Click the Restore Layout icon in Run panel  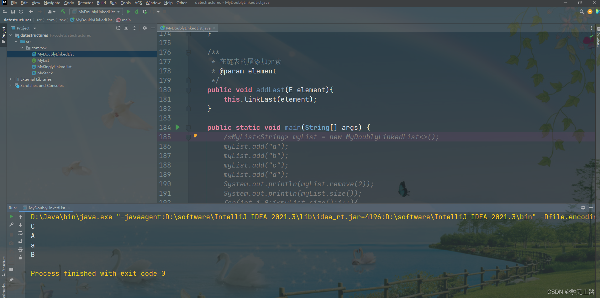[11, 270]
